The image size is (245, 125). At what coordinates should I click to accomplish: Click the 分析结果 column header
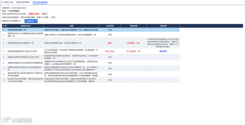[110, 26]
